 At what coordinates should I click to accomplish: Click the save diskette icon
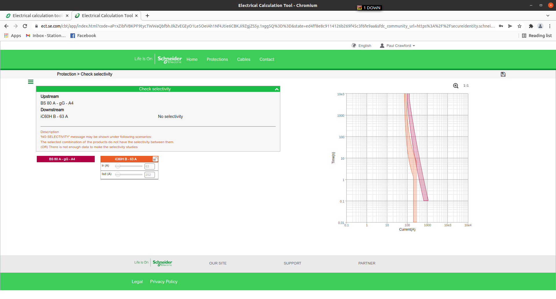click(503, 74)
